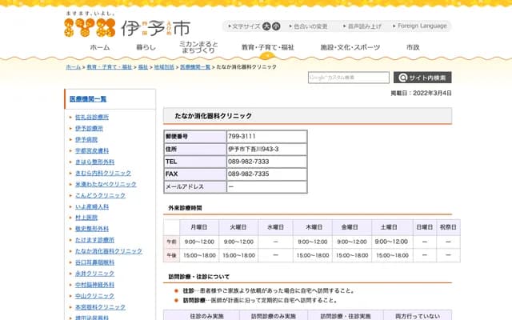Open ミカンまるとまちづくり menu item

point(198,47)
